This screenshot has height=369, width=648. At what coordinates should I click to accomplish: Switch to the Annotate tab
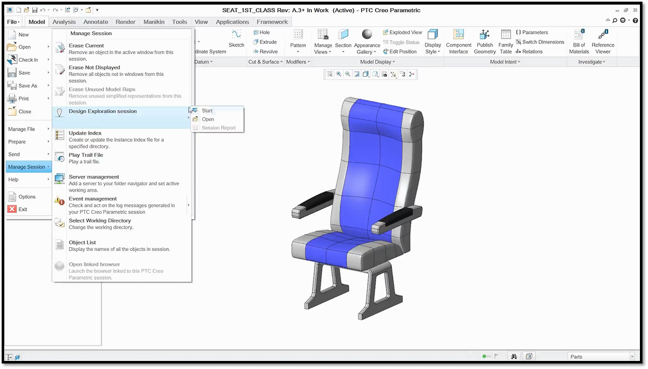click(96, 22)
